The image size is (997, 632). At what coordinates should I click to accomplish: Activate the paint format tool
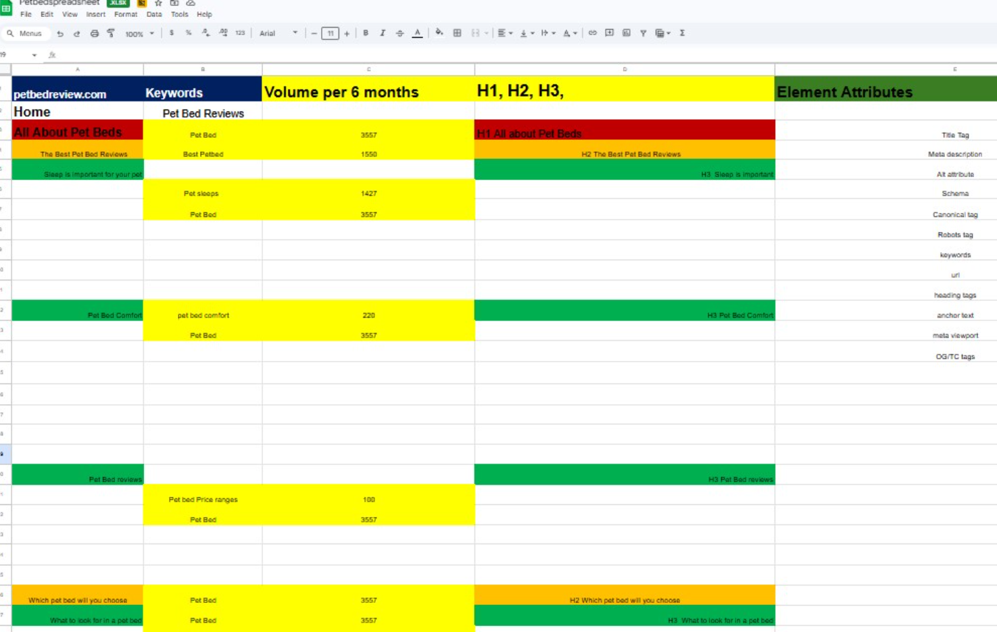point(111,33)
